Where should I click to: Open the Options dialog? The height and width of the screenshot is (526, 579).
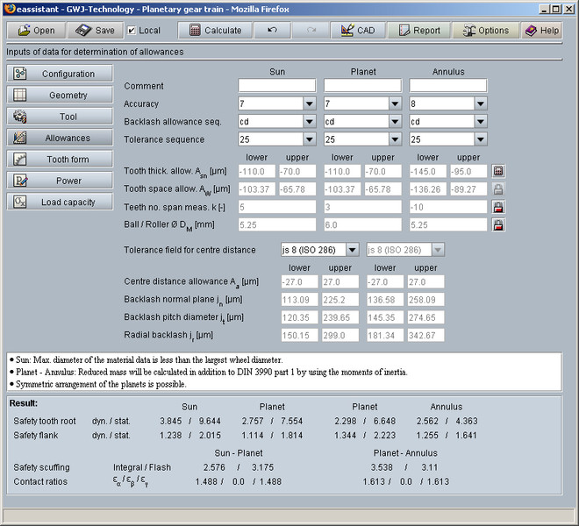484,30
